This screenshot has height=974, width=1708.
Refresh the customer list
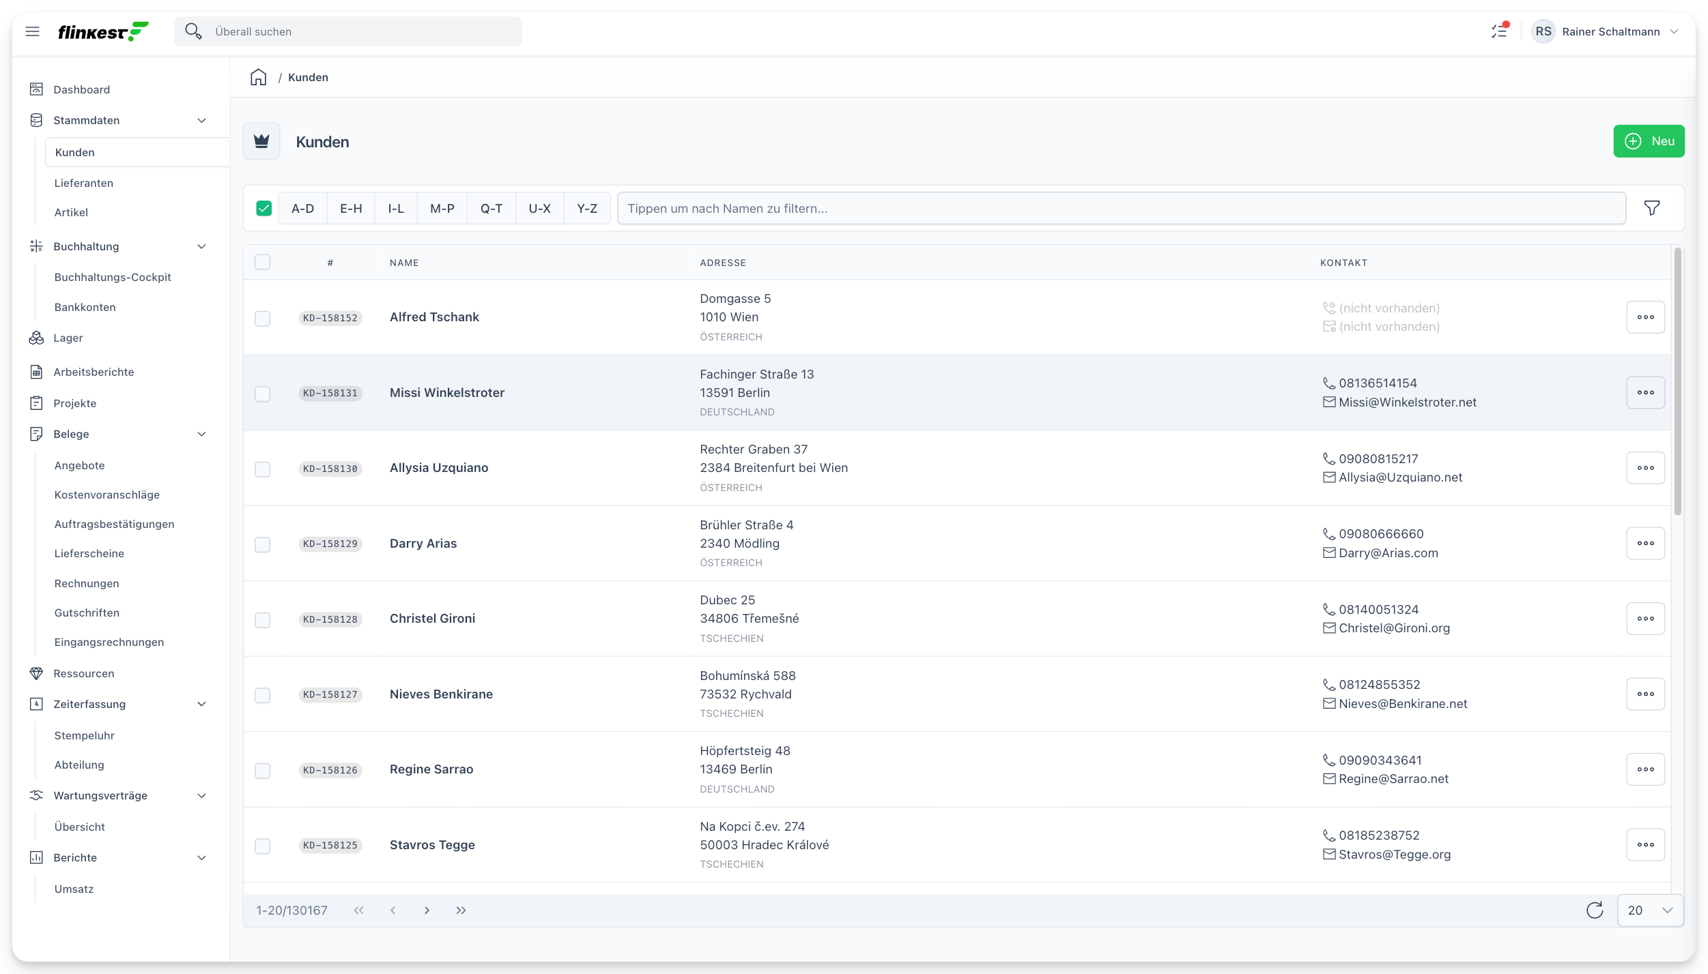tap(1595, 910)
